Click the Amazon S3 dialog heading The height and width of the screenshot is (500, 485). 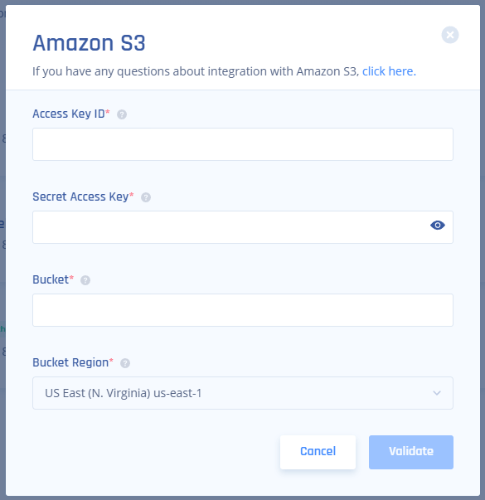(89, 43)
